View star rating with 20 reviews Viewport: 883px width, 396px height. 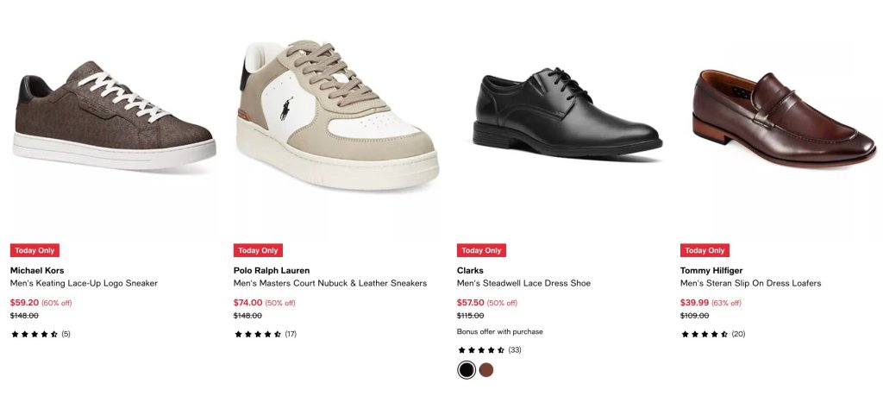pyautogui.click(x=713, y=334)
